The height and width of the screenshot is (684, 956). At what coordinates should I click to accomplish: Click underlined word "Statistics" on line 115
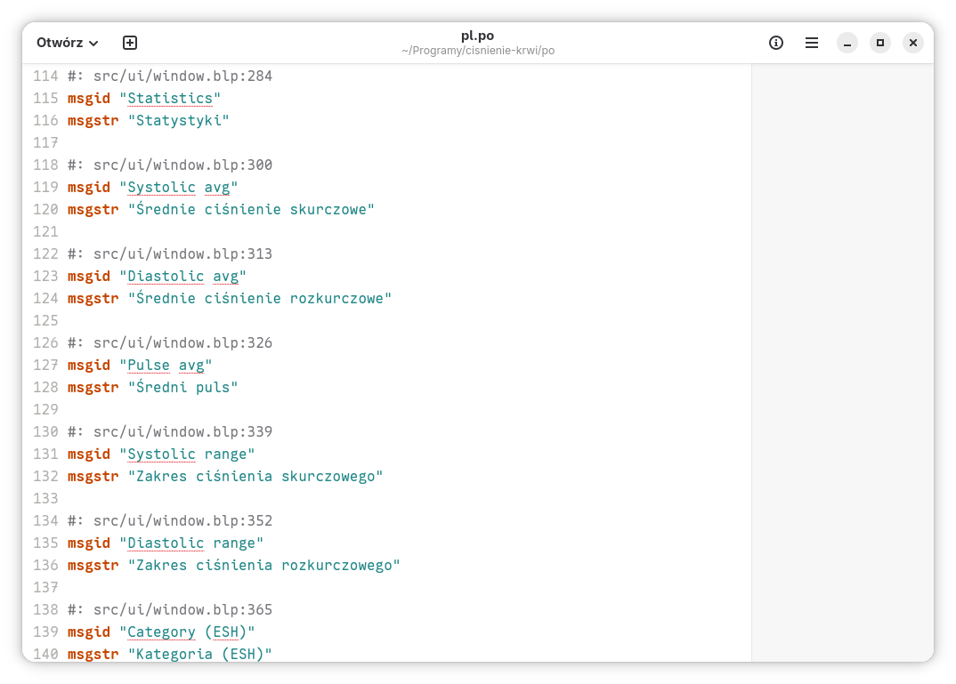tap(170, 99)
